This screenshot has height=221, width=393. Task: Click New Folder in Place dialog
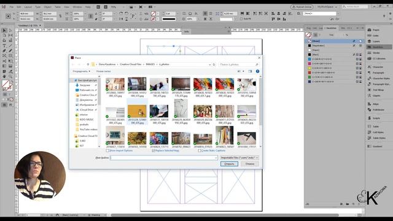(x=103, y=71)
